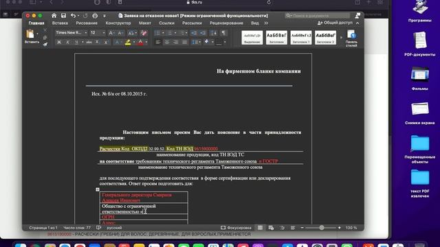440x247 pixels.
Task: Open the text effects A button
Action: point(117,42)
